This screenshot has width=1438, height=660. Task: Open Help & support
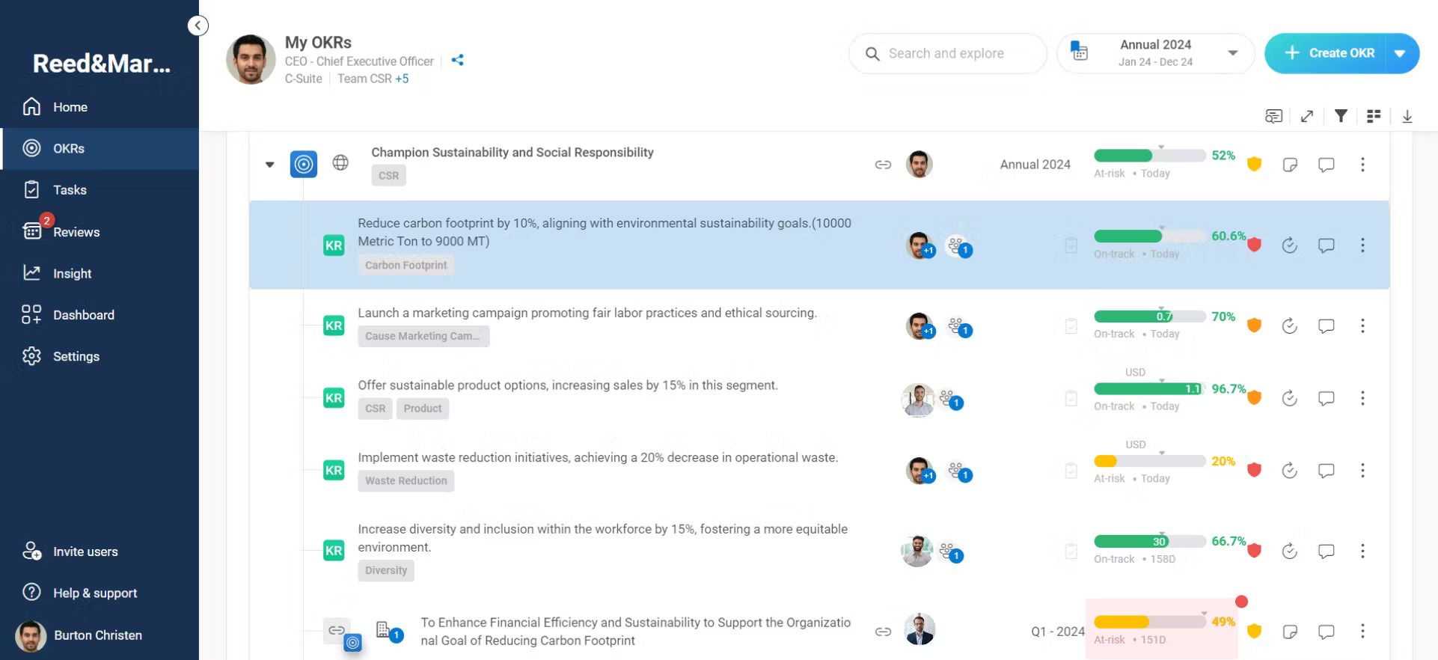tap(94, 593)
